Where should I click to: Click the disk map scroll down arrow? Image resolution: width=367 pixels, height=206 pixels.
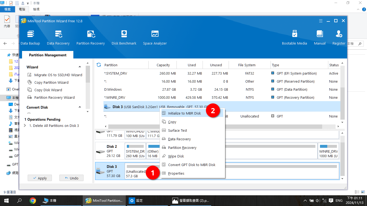tap(342, 178)
